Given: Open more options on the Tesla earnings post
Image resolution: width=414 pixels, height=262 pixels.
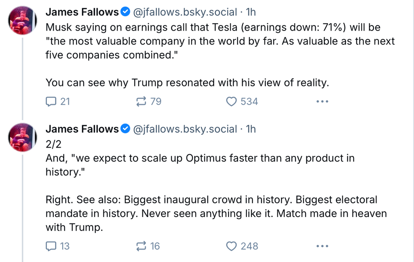Looking at the screenshot, I should click(322, 101).
